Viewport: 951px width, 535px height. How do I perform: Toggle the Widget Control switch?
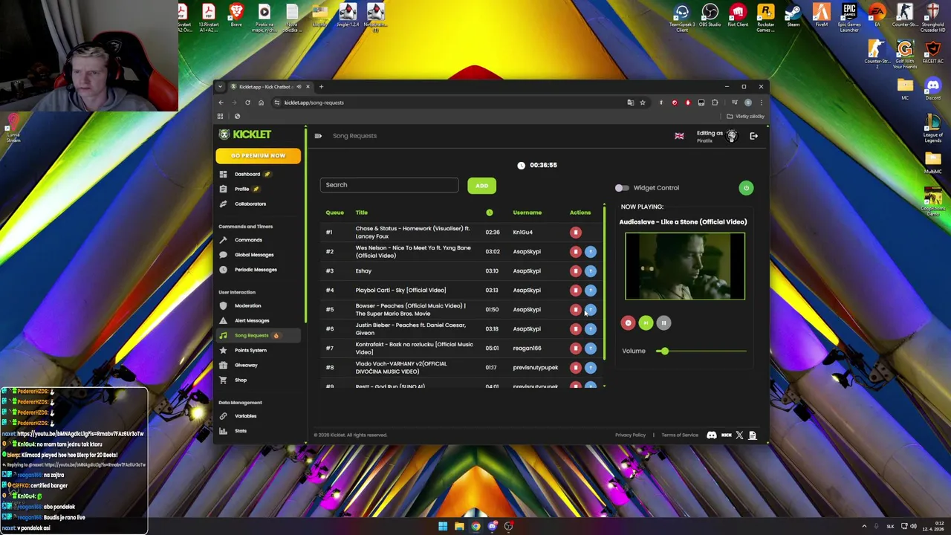(x=622, y=188)
